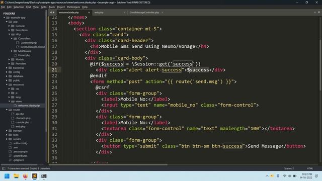This screenshot has height=181, width=322.
Task: Open Kernel.php in sidebar
Action: 24,55
